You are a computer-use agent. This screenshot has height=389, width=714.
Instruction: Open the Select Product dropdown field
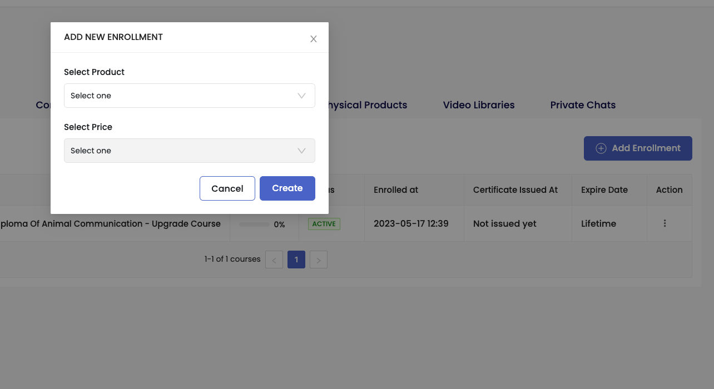click(184, 96)
